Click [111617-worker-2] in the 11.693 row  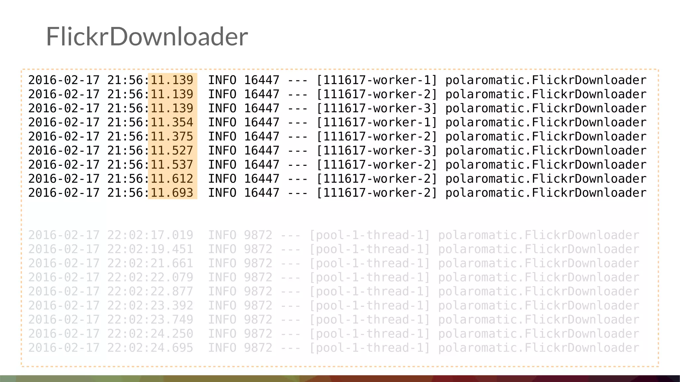click(x=377, y=193)
